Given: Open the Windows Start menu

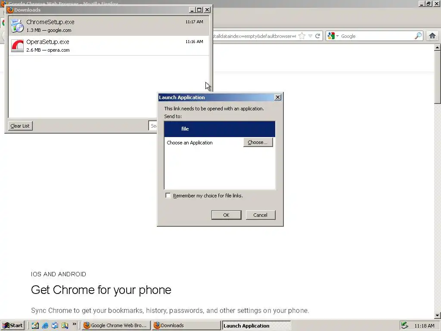Looking at the screenshot, I should (12, 325).
